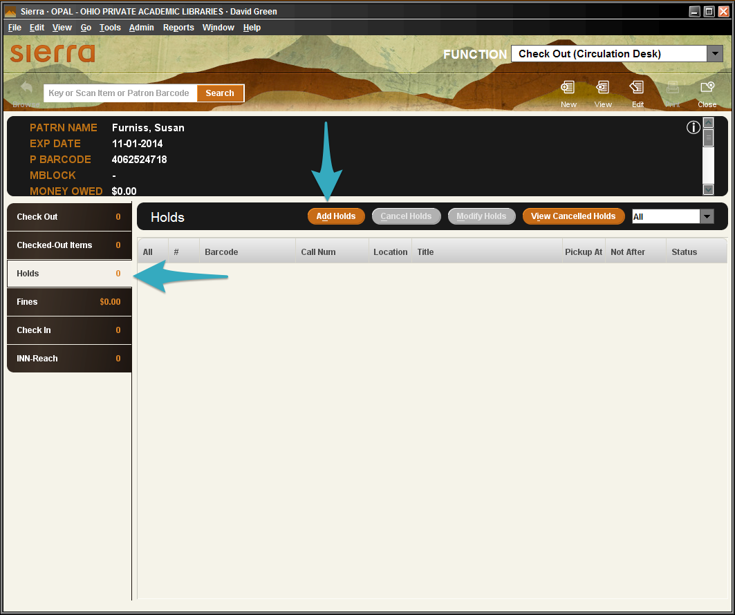Open the View menu
This screenshot has height=615, width=735.
tap(62, 28)
